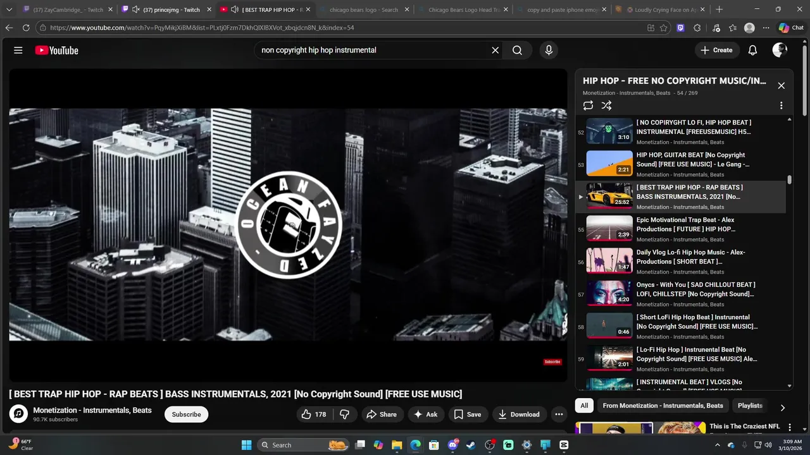Viewport: 810px width, 455px height.
Task: Toggle loop playlist
Action: [588, 106]
